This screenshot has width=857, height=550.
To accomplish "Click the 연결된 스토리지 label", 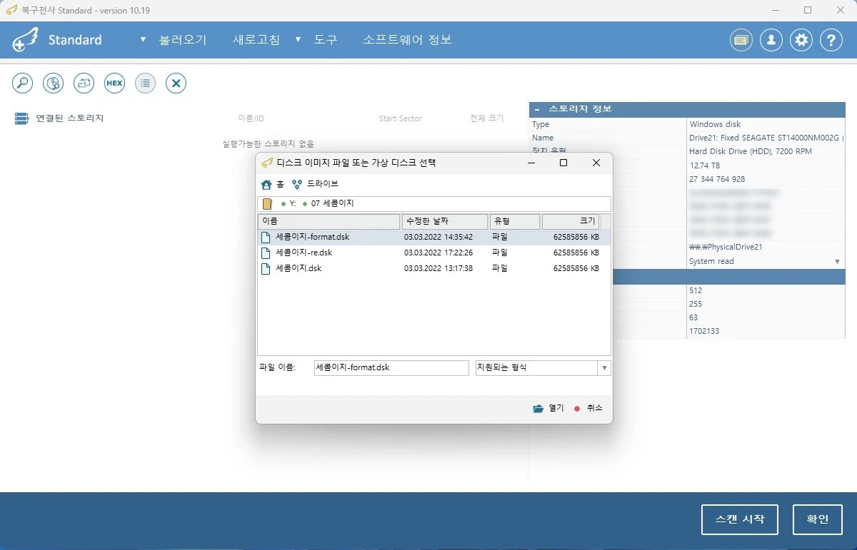I will click(70, 118).
